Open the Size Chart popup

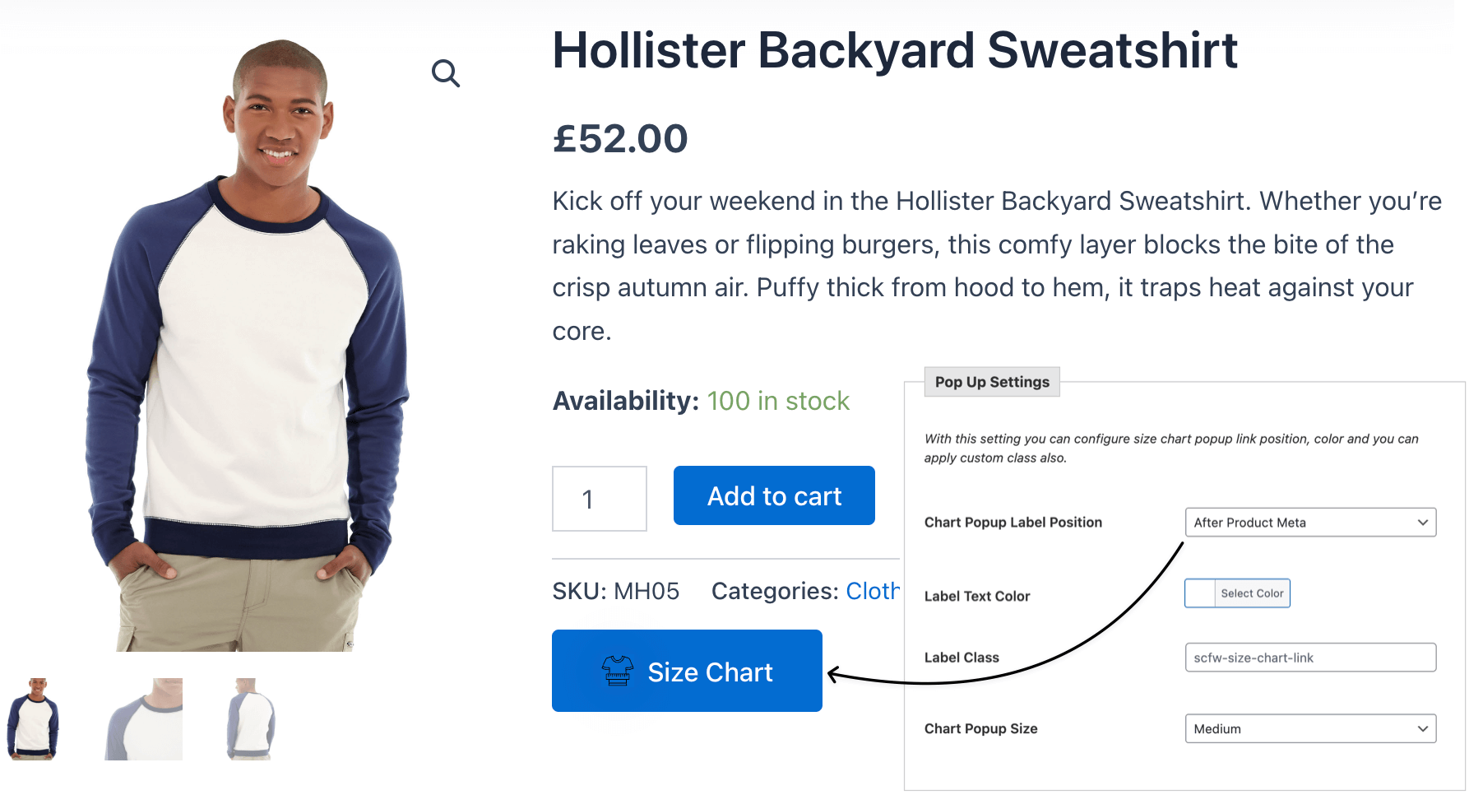pos(687,671)
